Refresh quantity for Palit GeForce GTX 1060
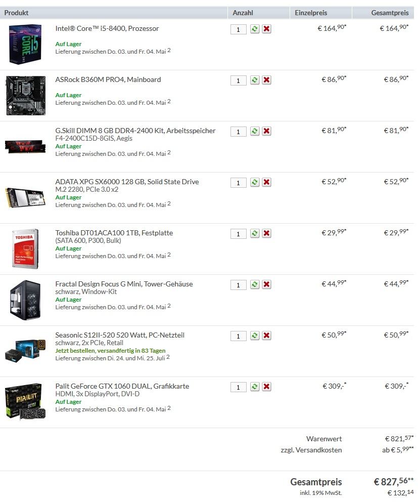Screen dimensions: 418x502 click(x=255, y=387)
